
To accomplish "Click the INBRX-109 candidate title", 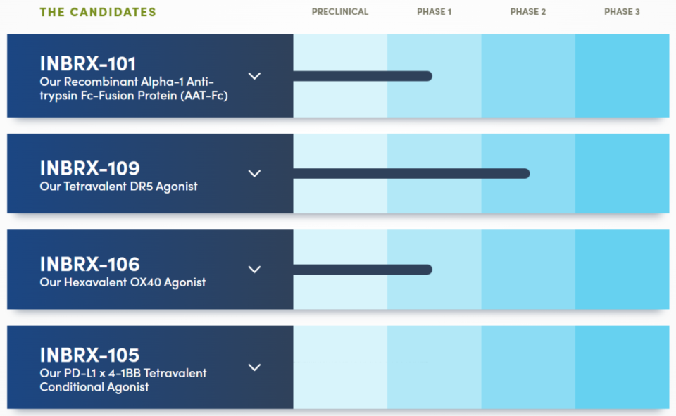I will click(89, 168).
